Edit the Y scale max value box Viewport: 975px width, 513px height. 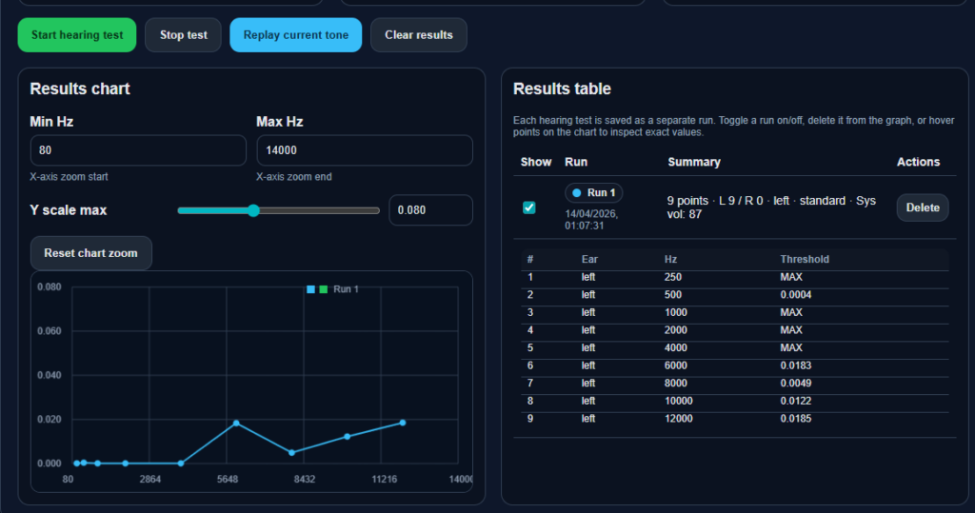point(429,210)
